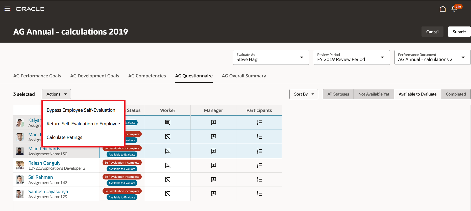Image resolution: width=471 pixels, height=211 pixels.
Task: Click Rajesh Ganguly's profile photo
Action: [x=20, y=165]
